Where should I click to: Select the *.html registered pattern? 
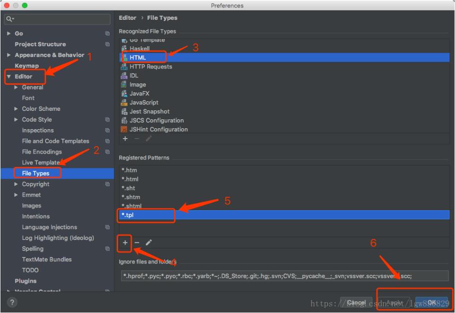284,179
